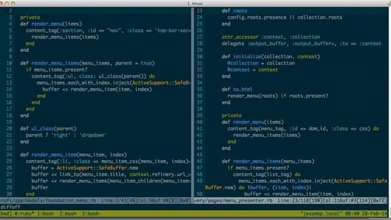Click 'def render_menu_items(menu_items, parent = true)' line
This screenshot has width=391, height=220.
pos(87,63)
